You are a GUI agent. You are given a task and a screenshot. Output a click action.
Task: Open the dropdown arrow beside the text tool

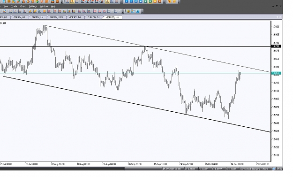[112, 11]
